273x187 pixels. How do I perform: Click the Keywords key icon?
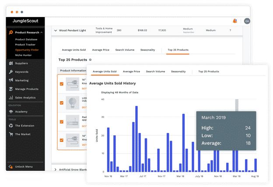pos(11,72)
